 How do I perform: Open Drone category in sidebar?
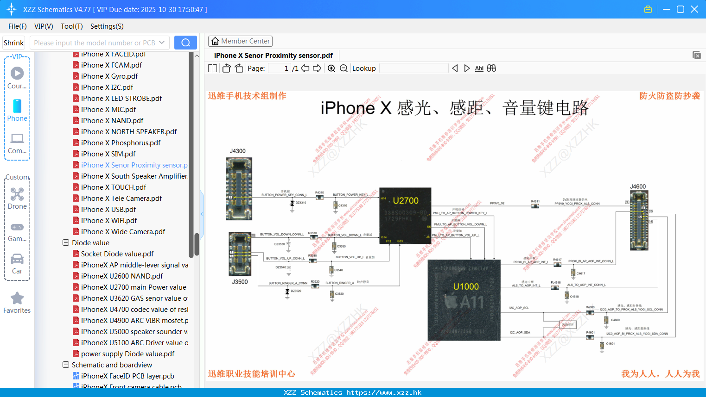17,198
